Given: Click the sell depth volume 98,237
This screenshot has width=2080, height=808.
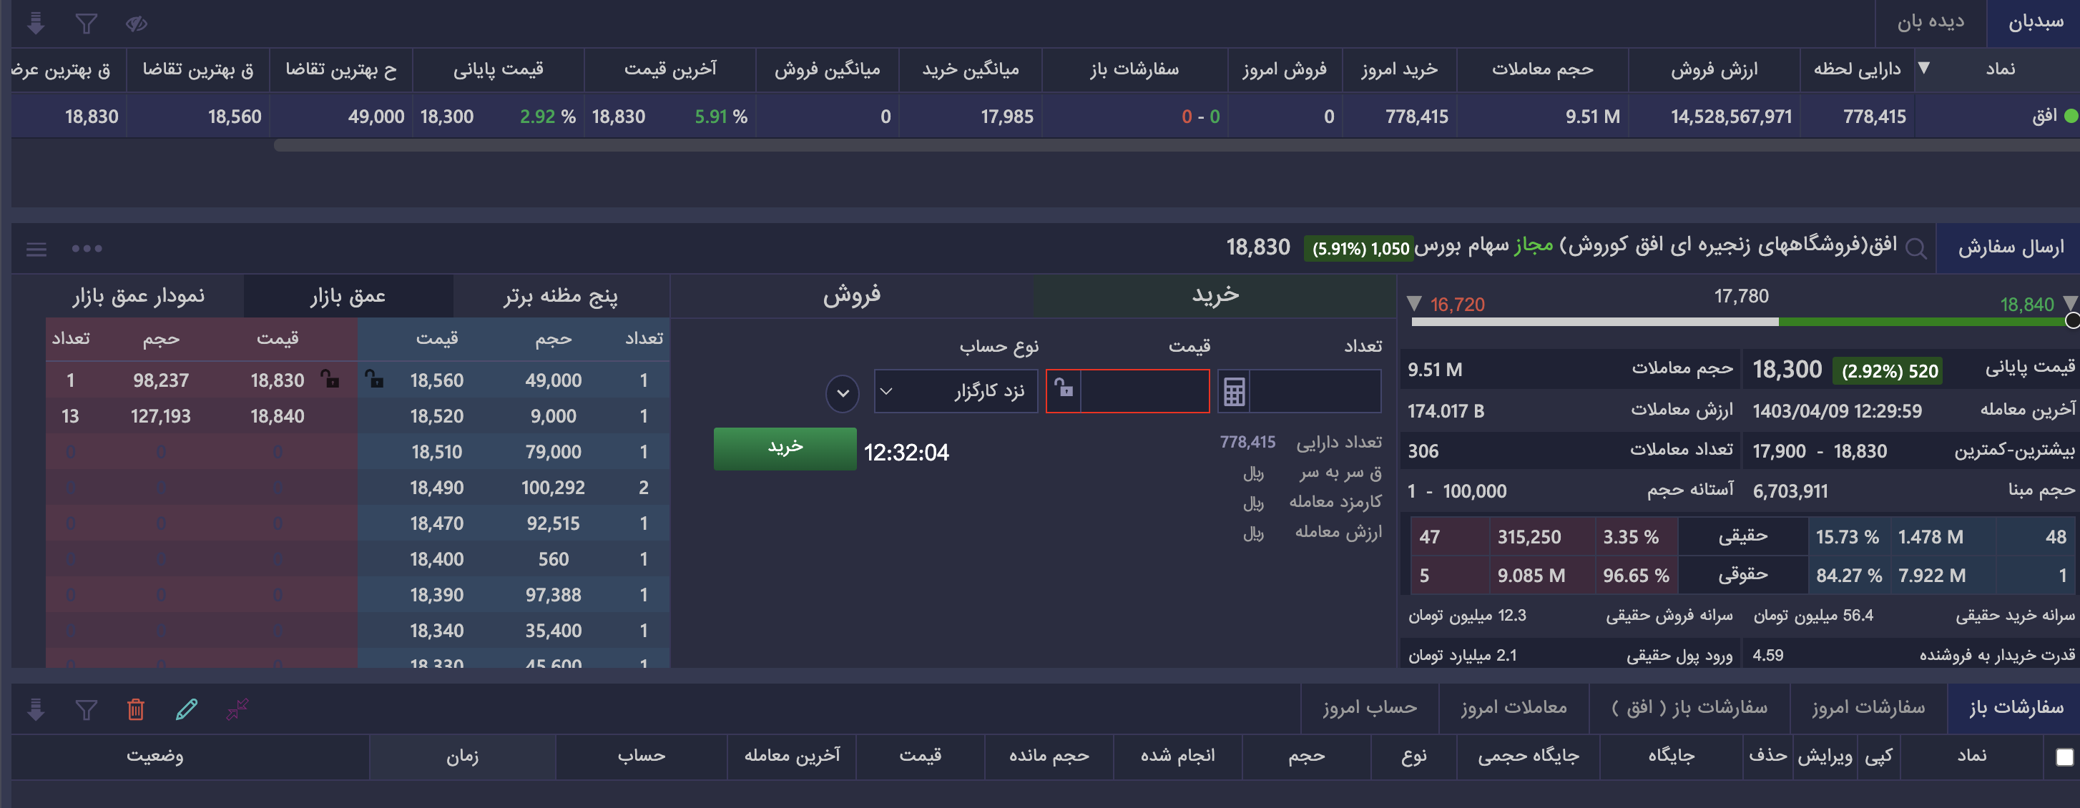Looking at the screenshot, I should pos(161,380).
